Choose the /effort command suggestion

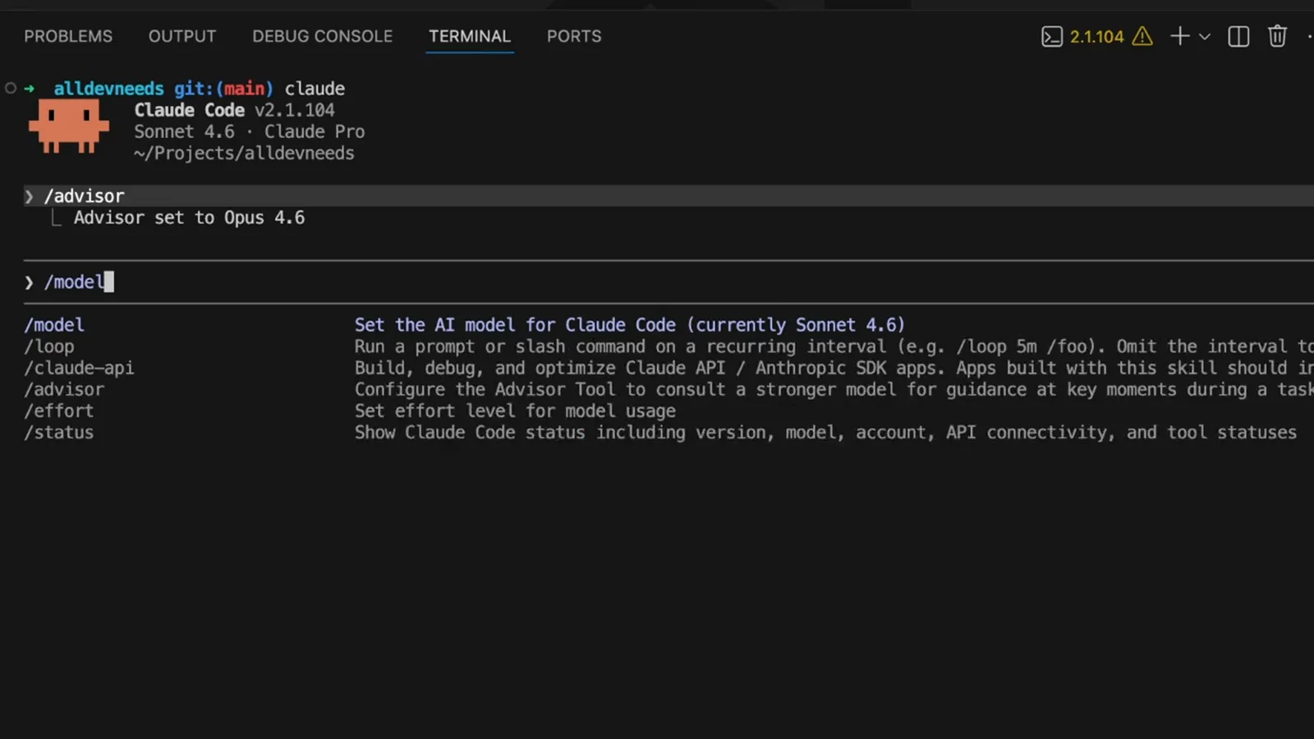click(x=59, y=411)
